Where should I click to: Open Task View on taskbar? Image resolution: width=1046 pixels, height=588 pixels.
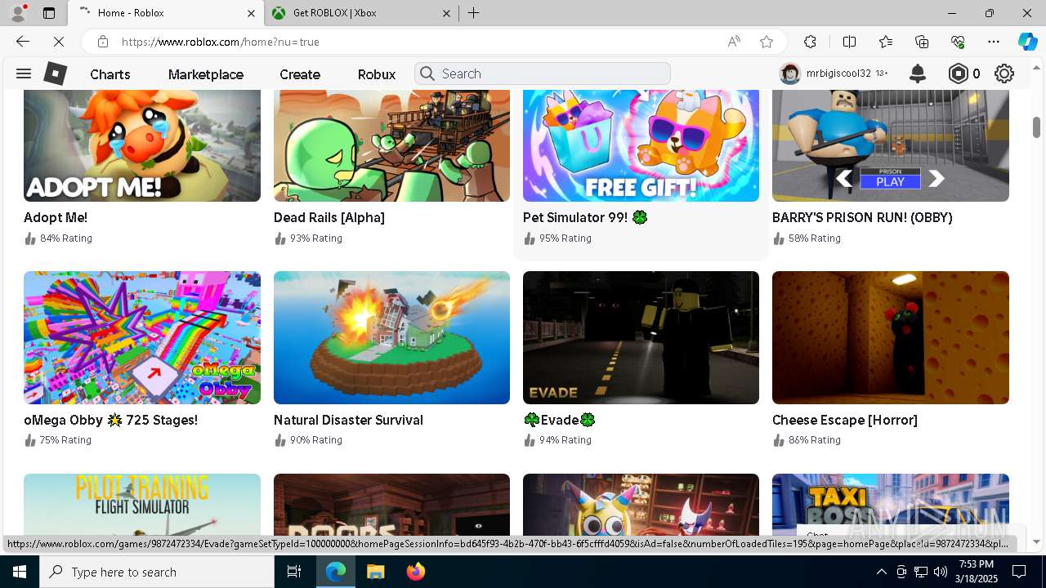[x=294, y=572]
